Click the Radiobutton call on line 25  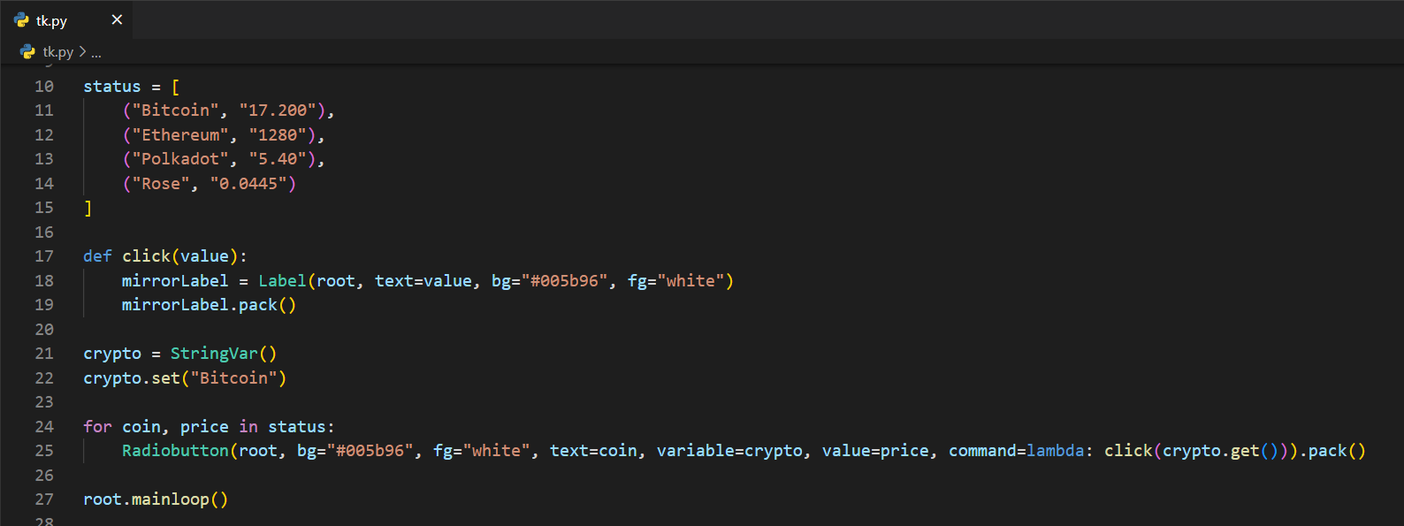click(x=175, y=451)
